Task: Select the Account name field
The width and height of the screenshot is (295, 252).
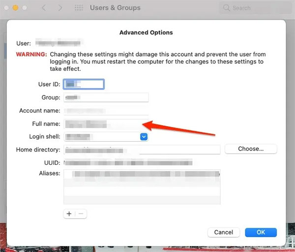Action: pos(106,111)
